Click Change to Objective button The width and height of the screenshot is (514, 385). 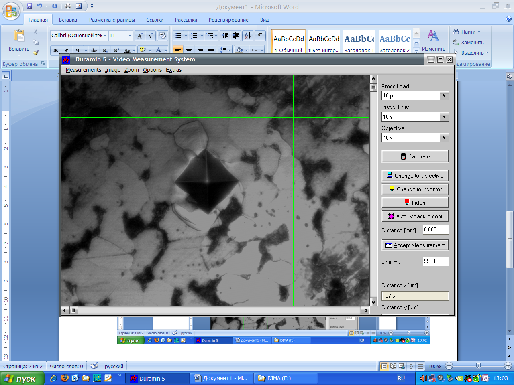[415, 176]
